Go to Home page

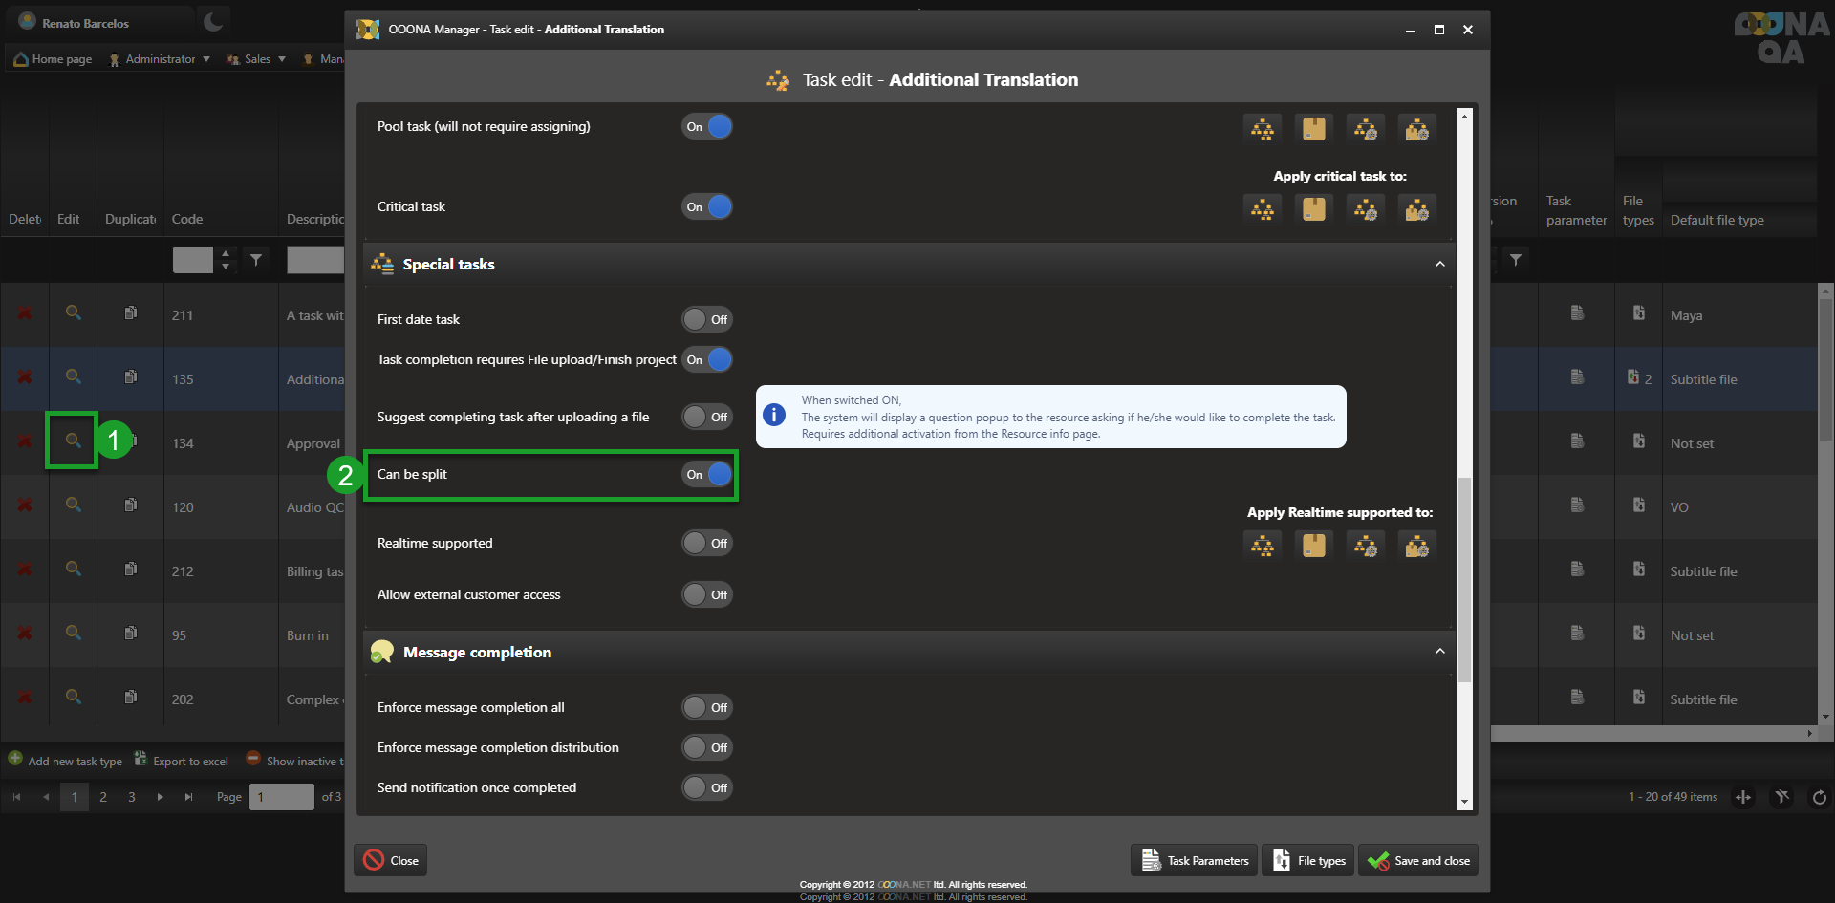pyautogui.click(x=54, y=59)
